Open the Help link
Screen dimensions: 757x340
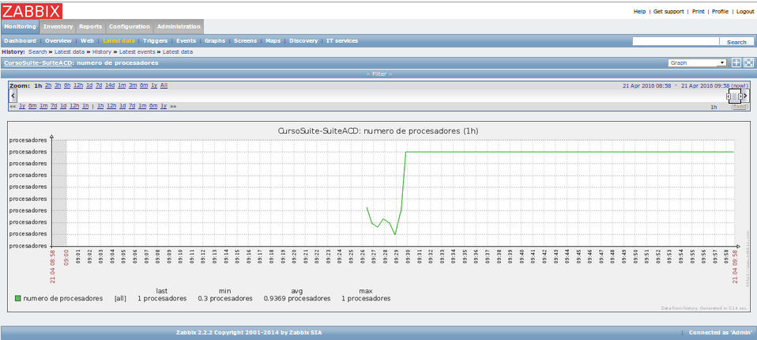point(639,12)
